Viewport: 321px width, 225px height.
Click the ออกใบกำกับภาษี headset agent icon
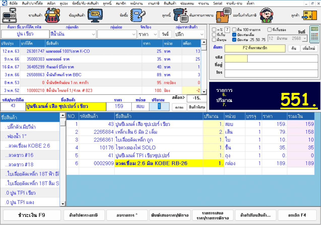coord(266,15)
